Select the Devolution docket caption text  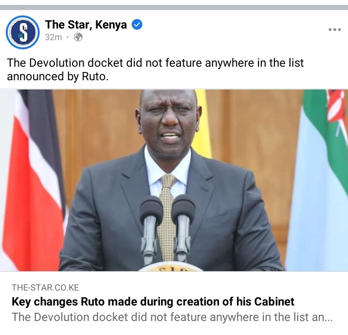click(155, 70)
